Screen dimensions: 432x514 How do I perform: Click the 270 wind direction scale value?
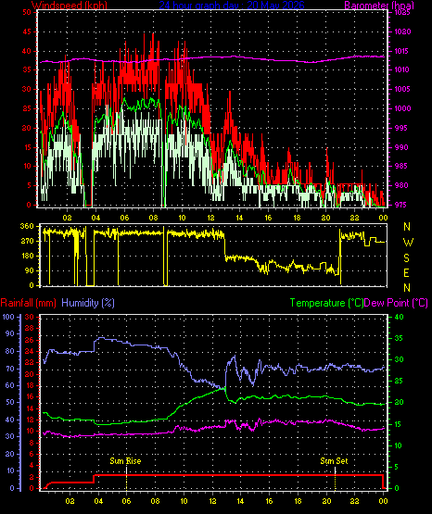point(27,241)
